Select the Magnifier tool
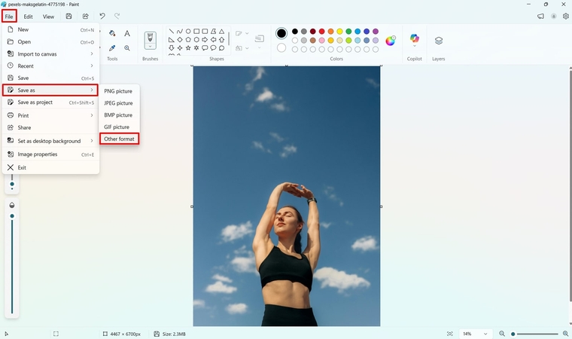This screenshot has width=572, height=339. coord(127,48)
